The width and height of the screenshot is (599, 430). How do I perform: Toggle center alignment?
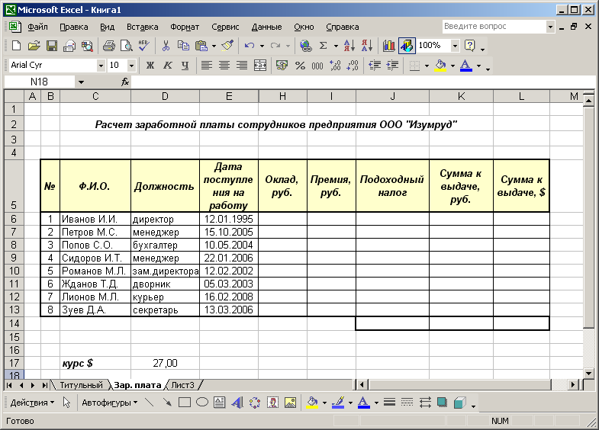point(224,66)
